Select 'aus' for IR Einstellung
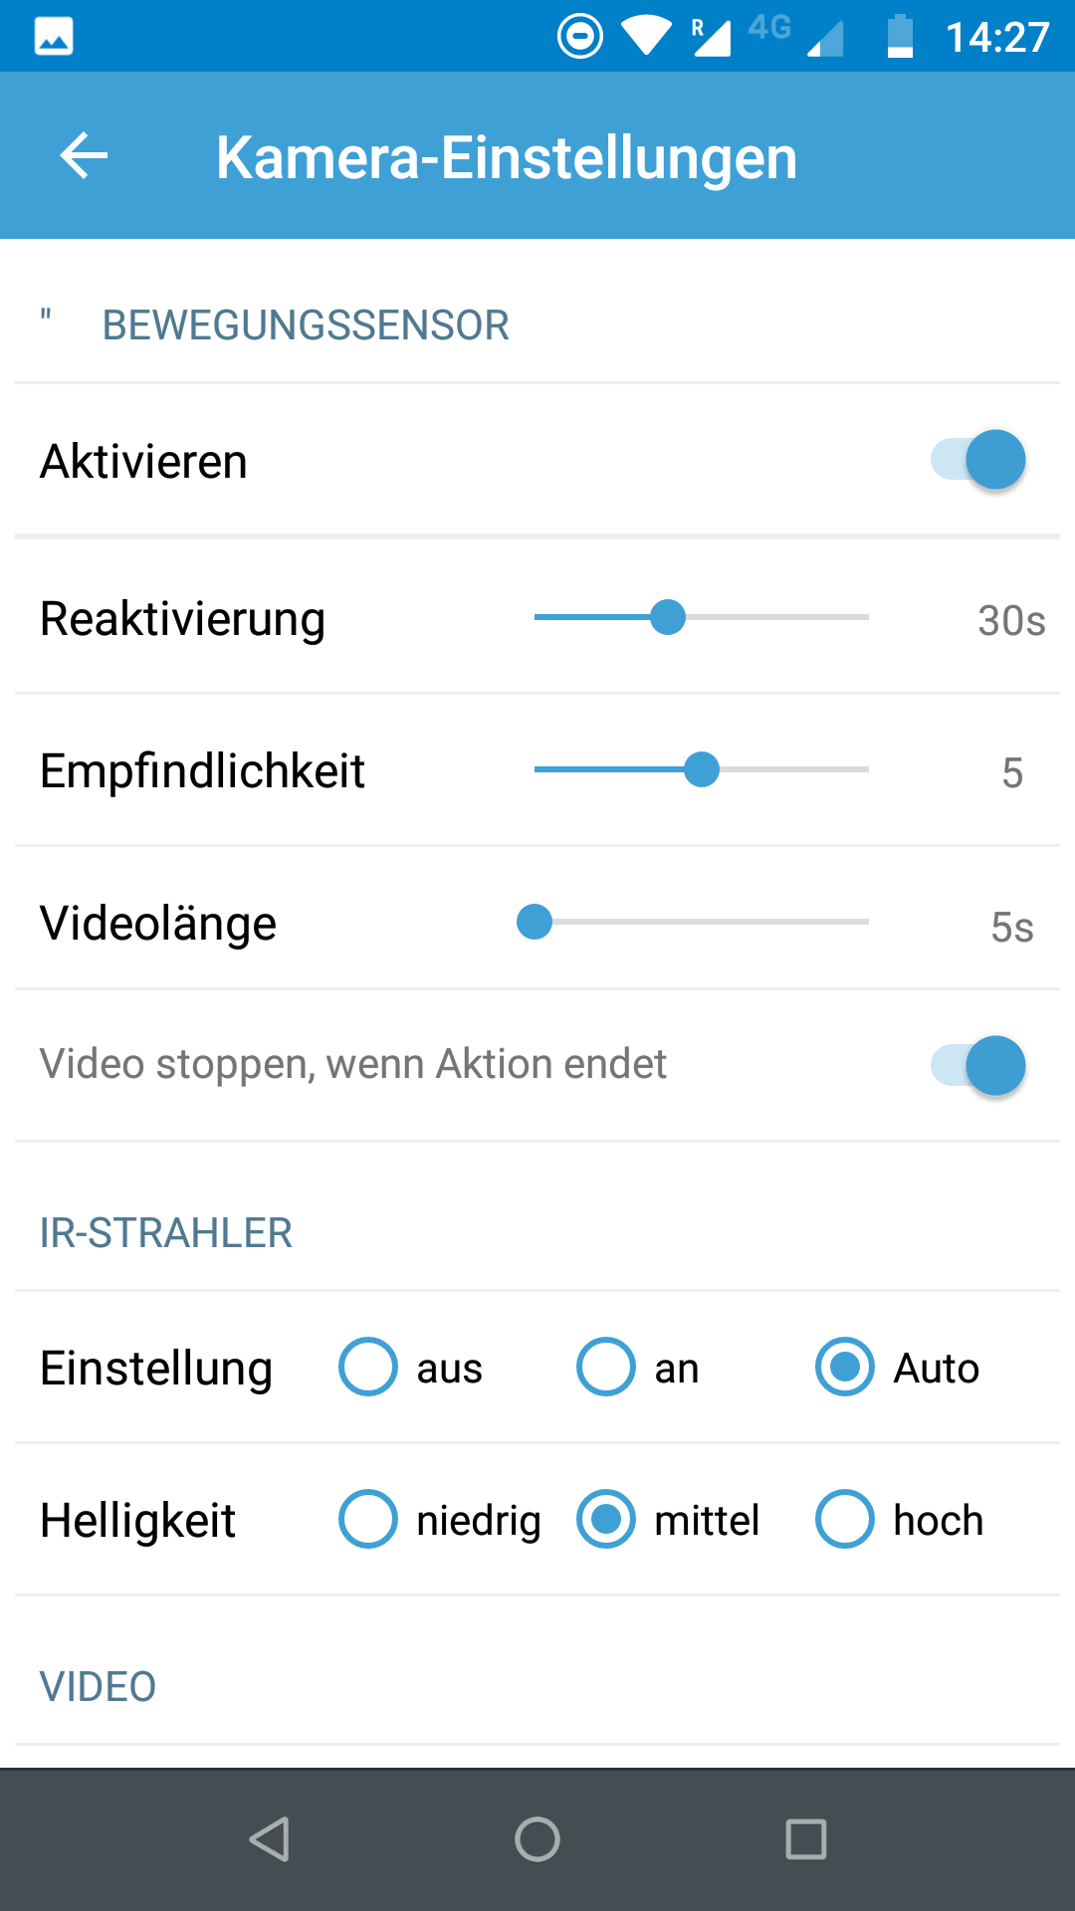 coord(368,1367)
